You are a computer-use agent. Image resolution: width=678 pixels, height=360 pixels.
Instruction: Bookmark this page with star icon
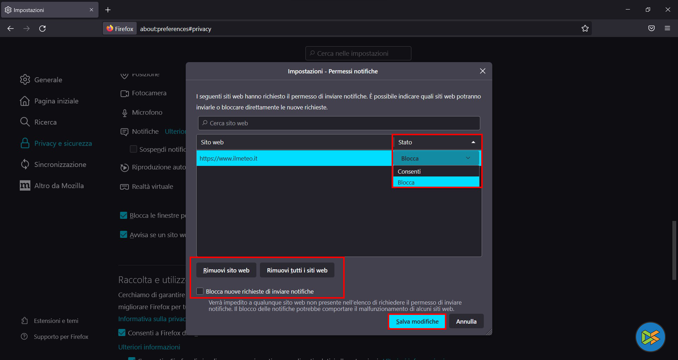[x=585, y=29]
